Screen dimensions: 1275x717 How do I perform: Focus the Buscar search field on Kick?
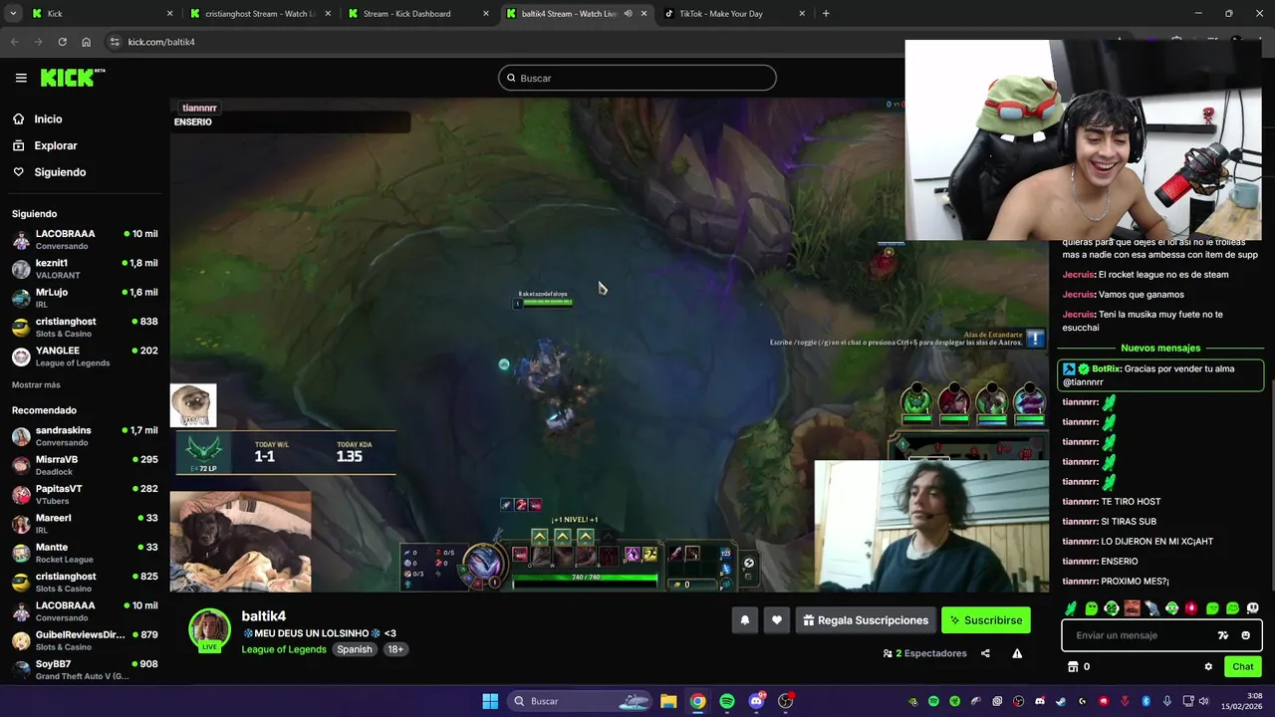tap(637, 78)
